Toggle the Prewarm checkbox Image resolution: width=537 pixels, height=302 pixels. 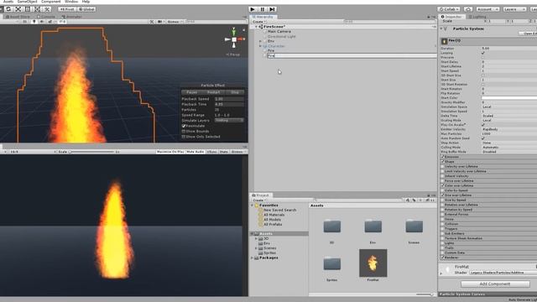(483, 58)
